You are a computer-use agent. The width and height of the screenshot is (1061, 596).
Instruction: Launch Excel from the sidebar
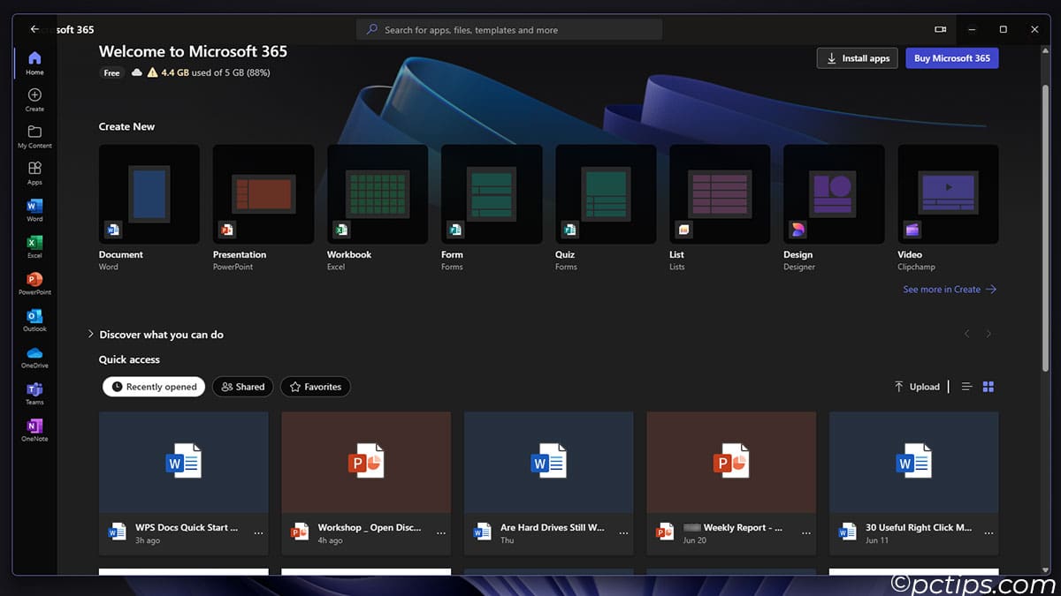coord(34,245)
